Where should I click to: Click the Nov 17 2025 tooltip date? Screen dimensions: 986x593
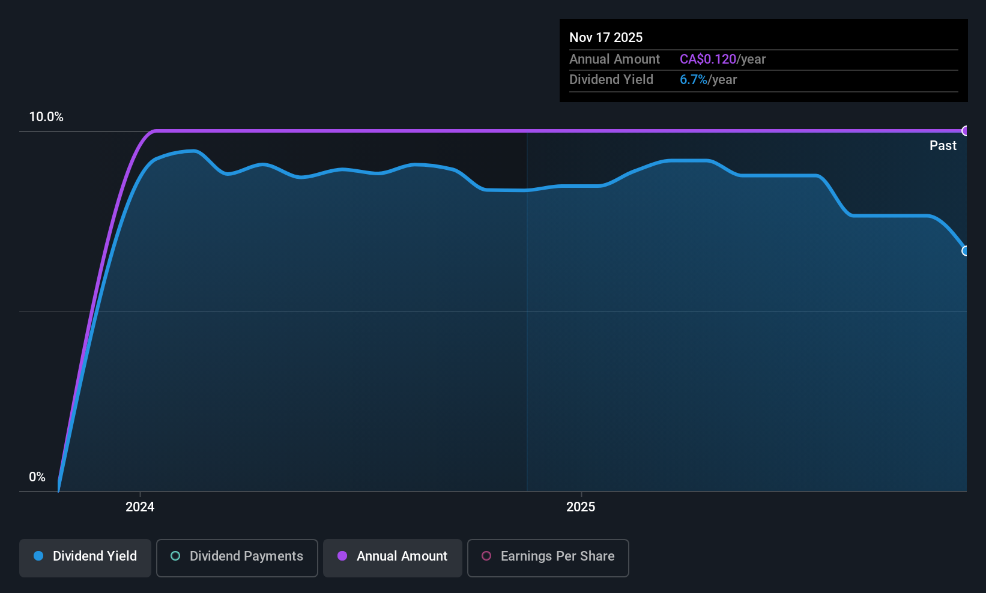coord(606,37)
